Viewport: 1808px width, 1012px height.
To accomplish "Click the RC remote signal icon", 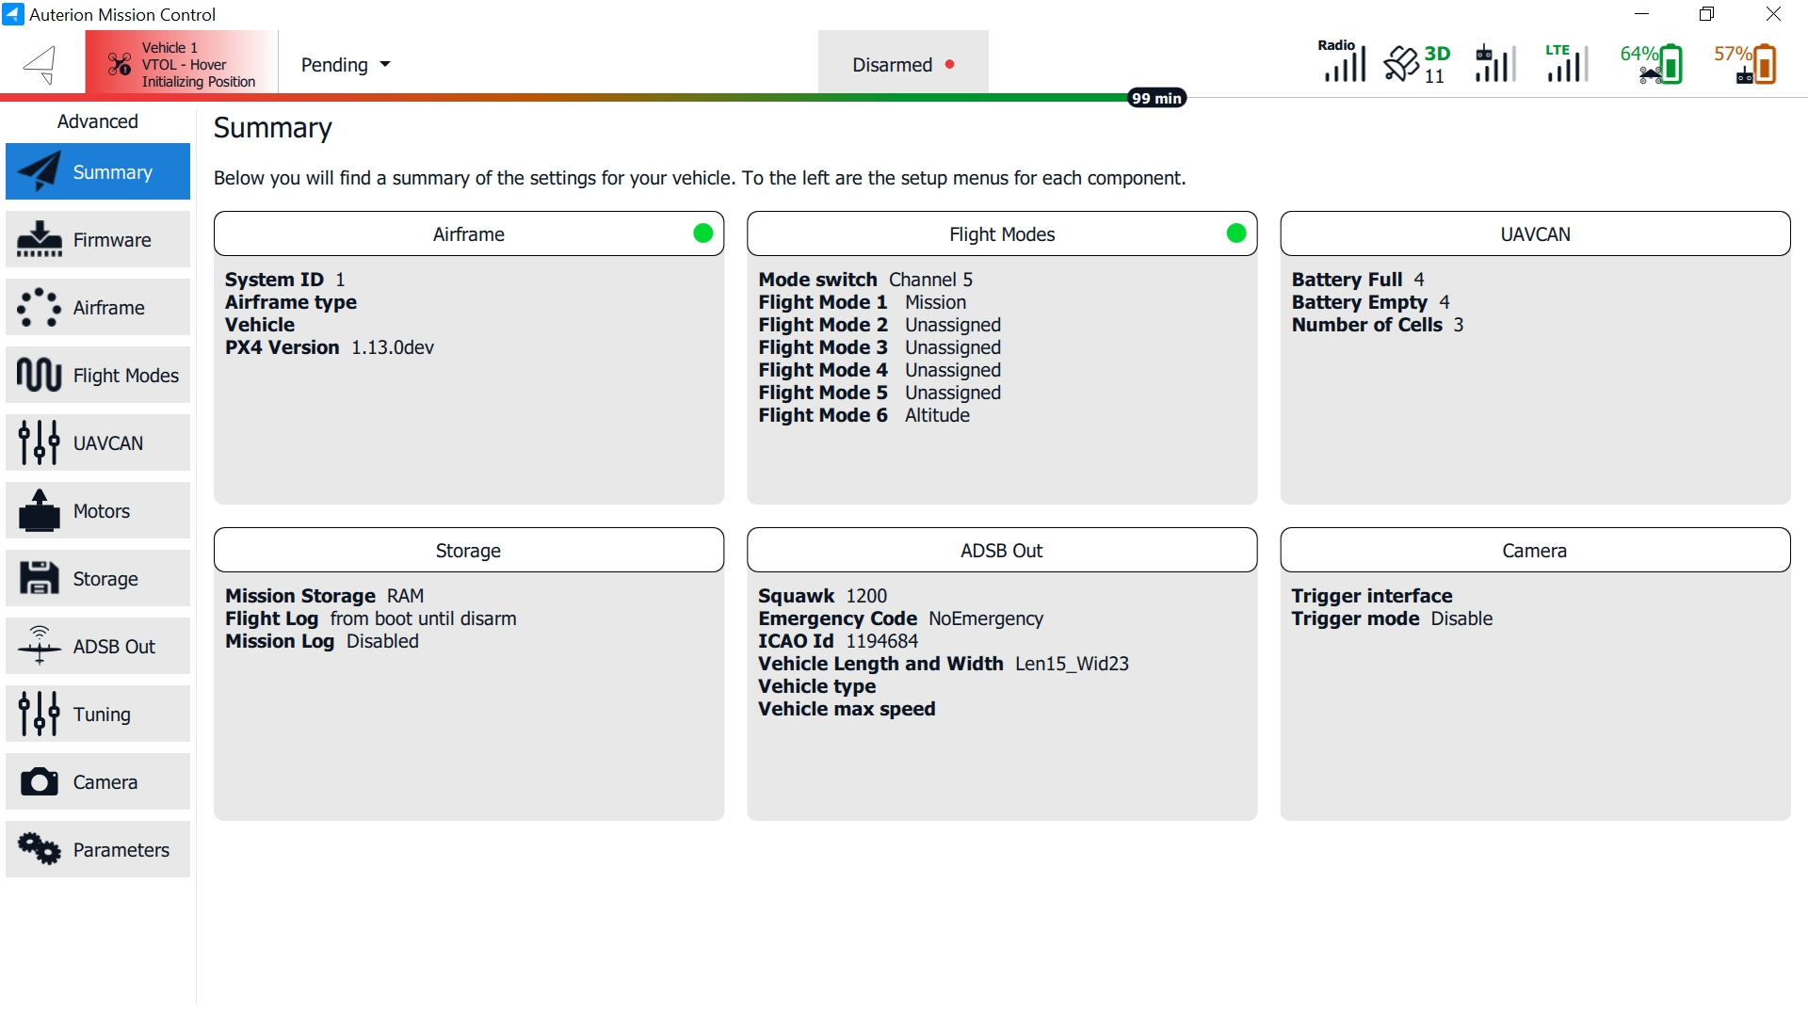I will click(1494, 64).
